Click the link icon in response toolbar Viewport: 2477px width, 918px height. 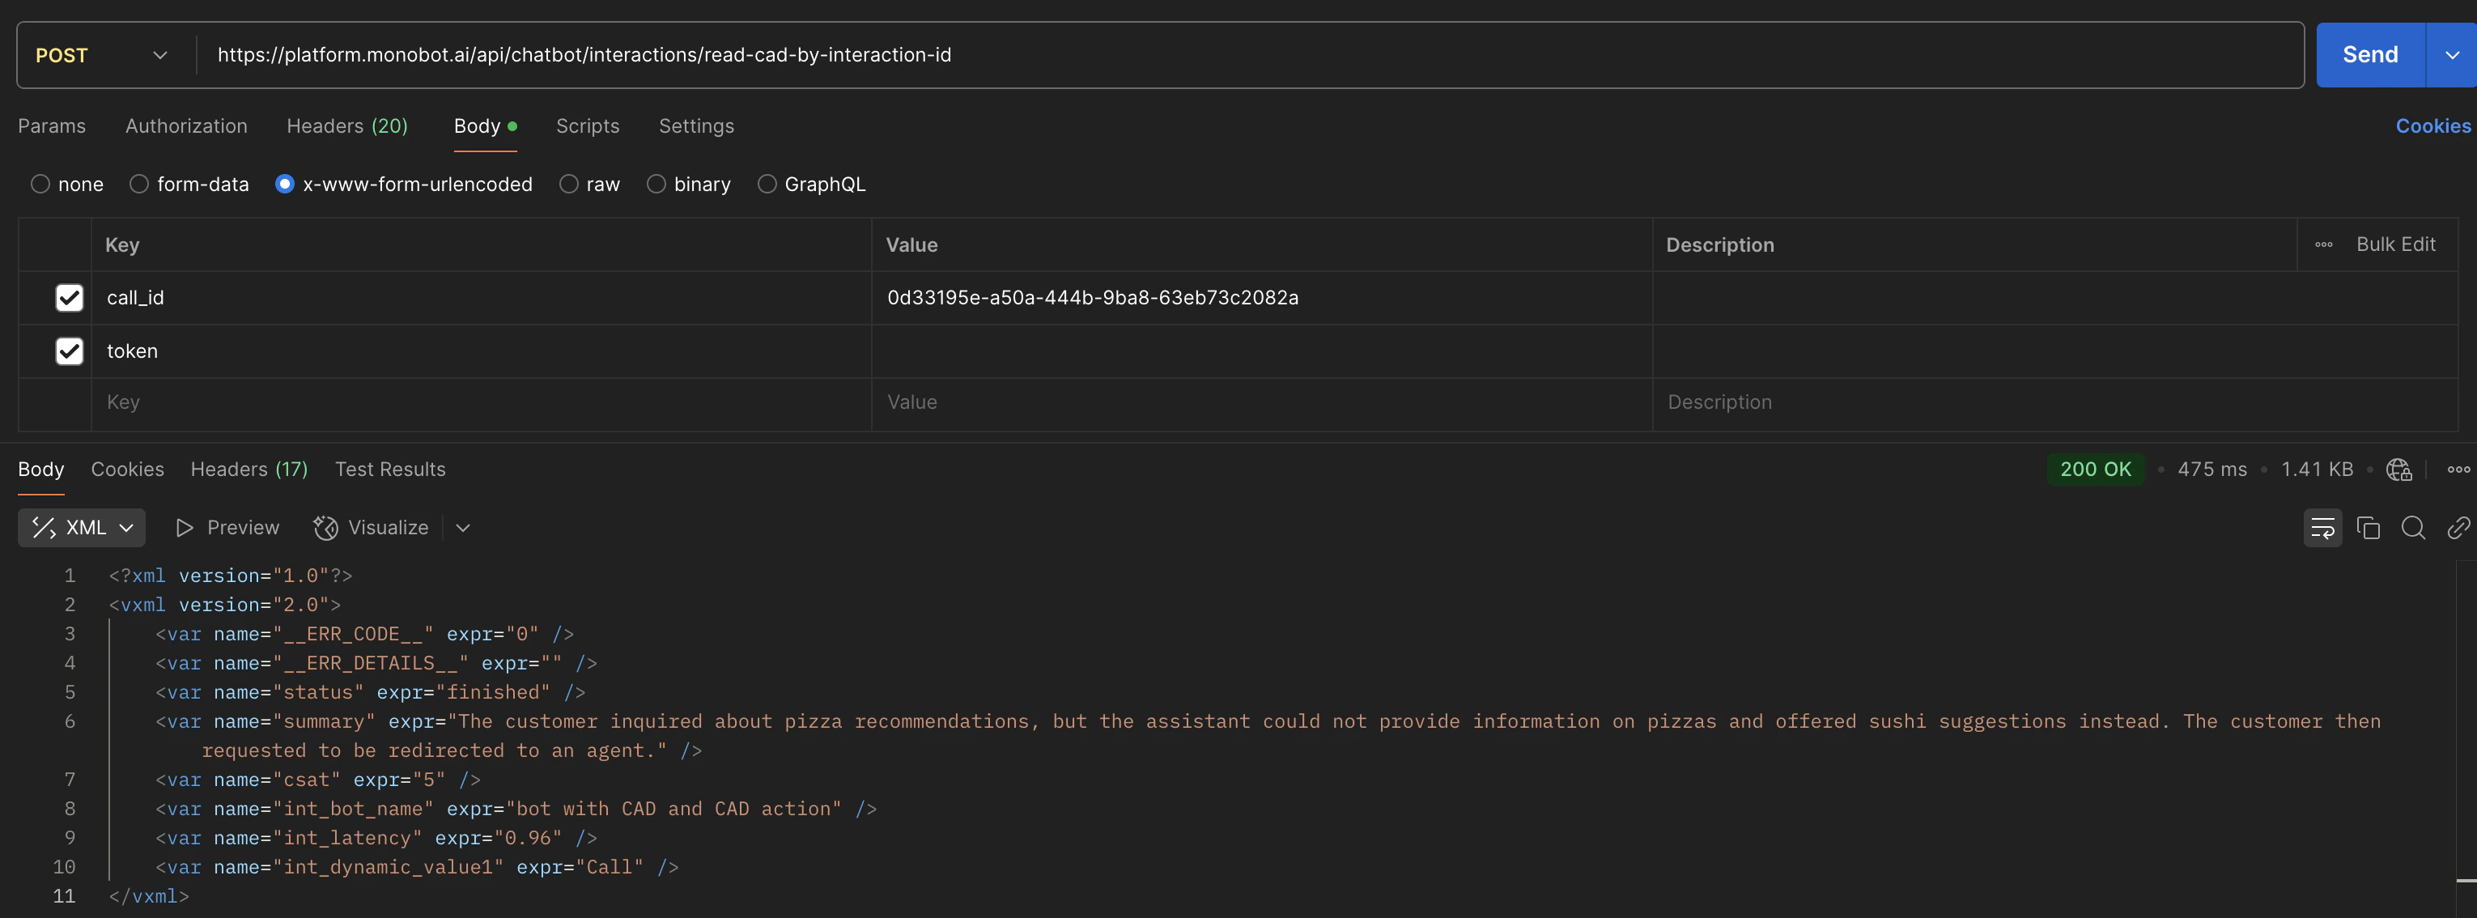[2458, 528]
